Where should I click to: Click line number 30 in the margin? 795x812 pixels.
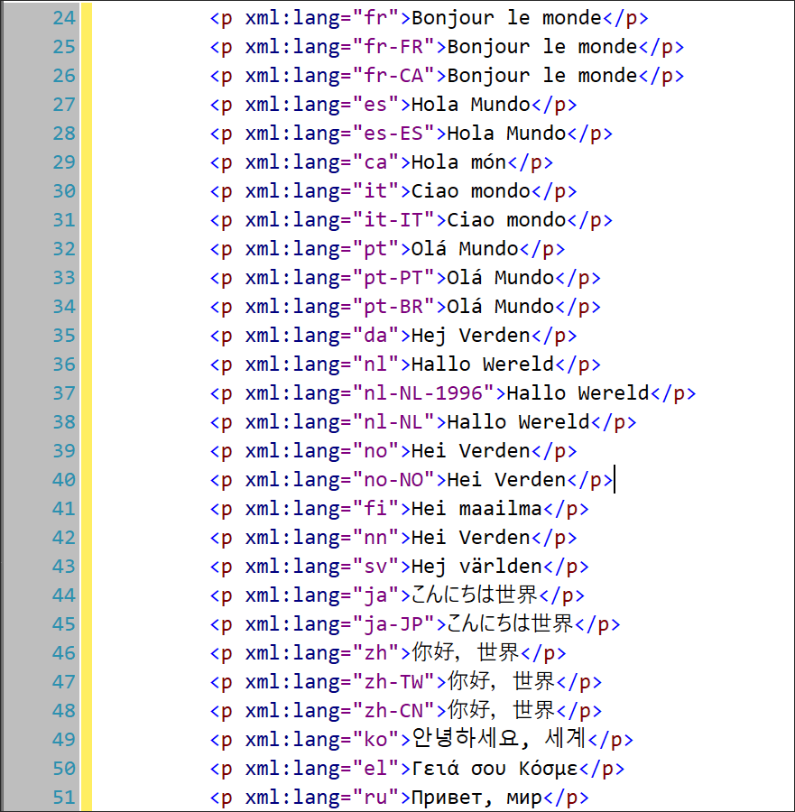[x=63, y=191]
